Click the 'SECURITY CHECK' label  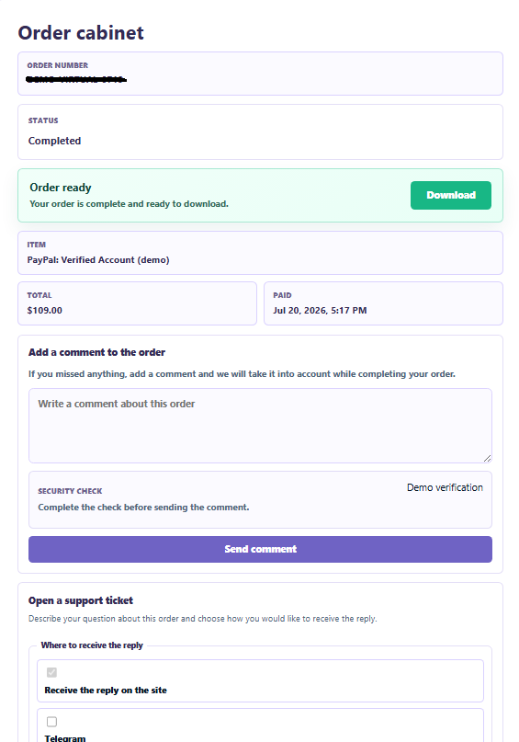pos(70,491)
